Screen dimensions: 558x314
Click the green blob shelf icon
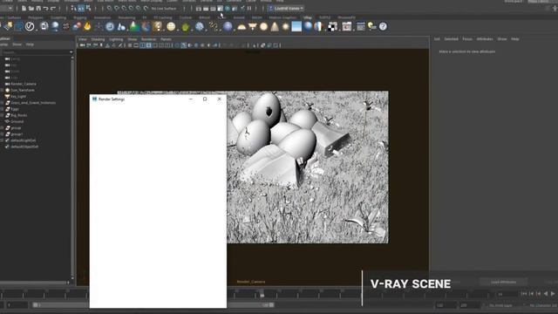tap(186, 27)
